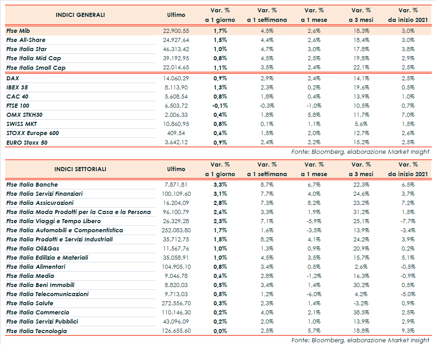Screen dimensions: 435x345
Task: Select the Ftse Italia Media row label
Action: pos(30,276)
